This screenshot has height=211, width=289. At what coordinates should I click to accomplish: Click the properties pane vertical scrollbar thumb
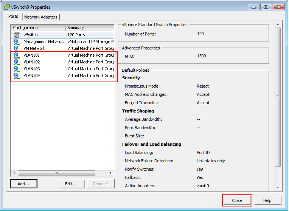pyautogui.click(x=278, y=97)
